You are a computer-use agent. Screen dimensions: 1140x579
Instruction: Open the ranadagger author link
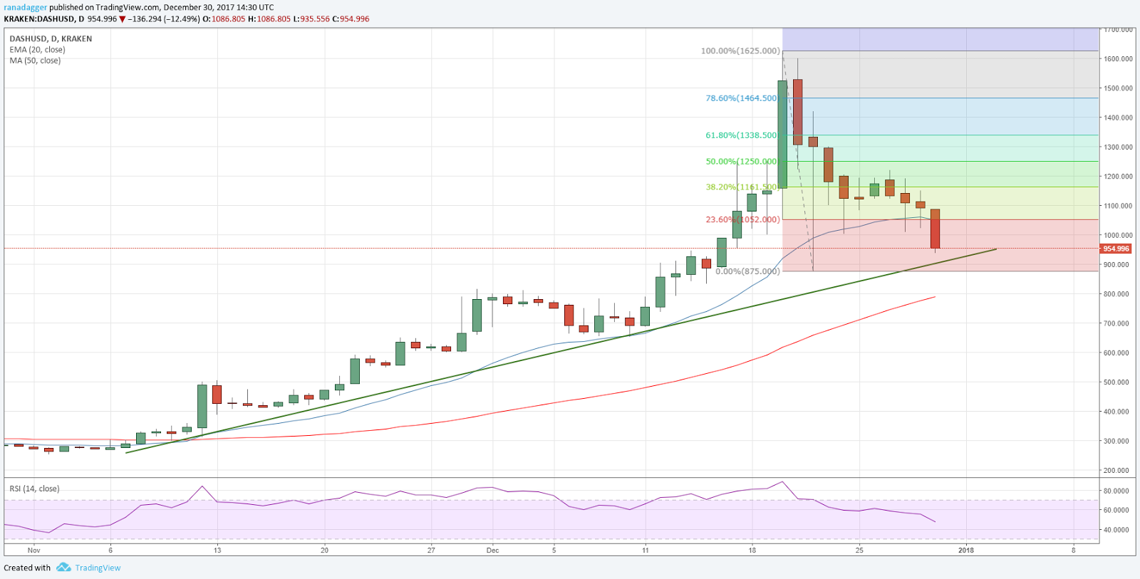[25, 7]
